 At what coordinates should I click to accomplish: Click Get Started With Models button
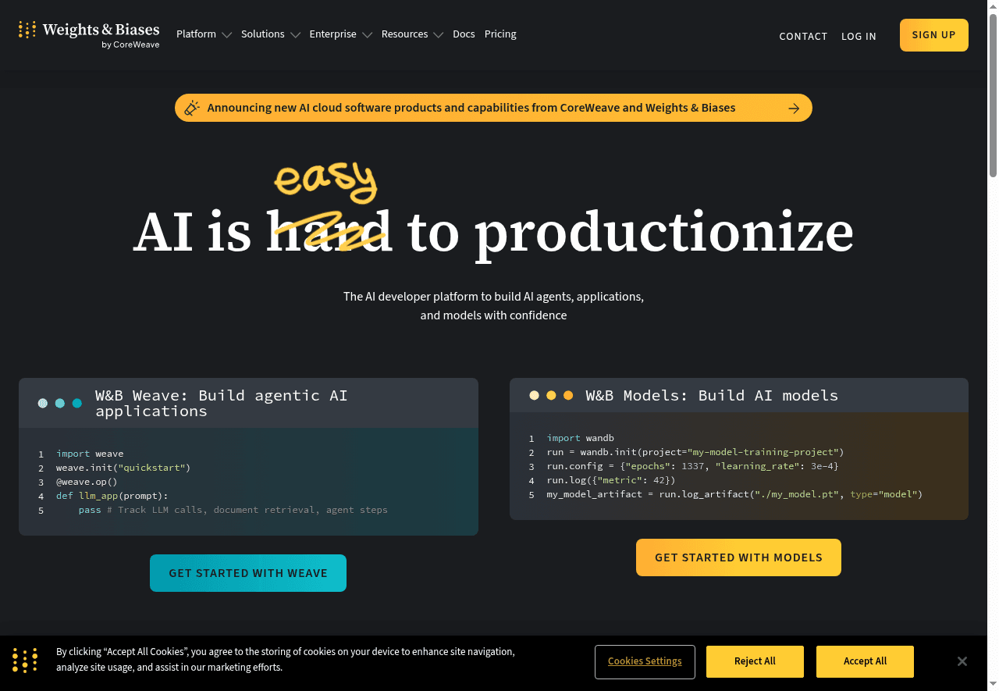coord(738,557)
